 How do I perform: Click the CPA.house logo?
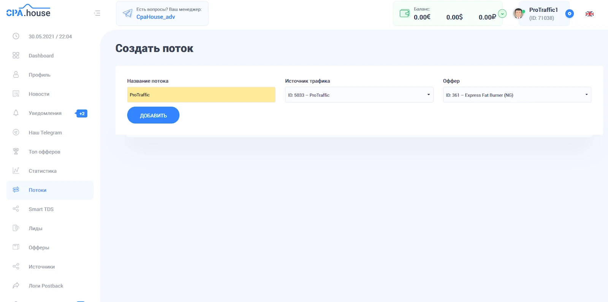(x=28, y=11)
